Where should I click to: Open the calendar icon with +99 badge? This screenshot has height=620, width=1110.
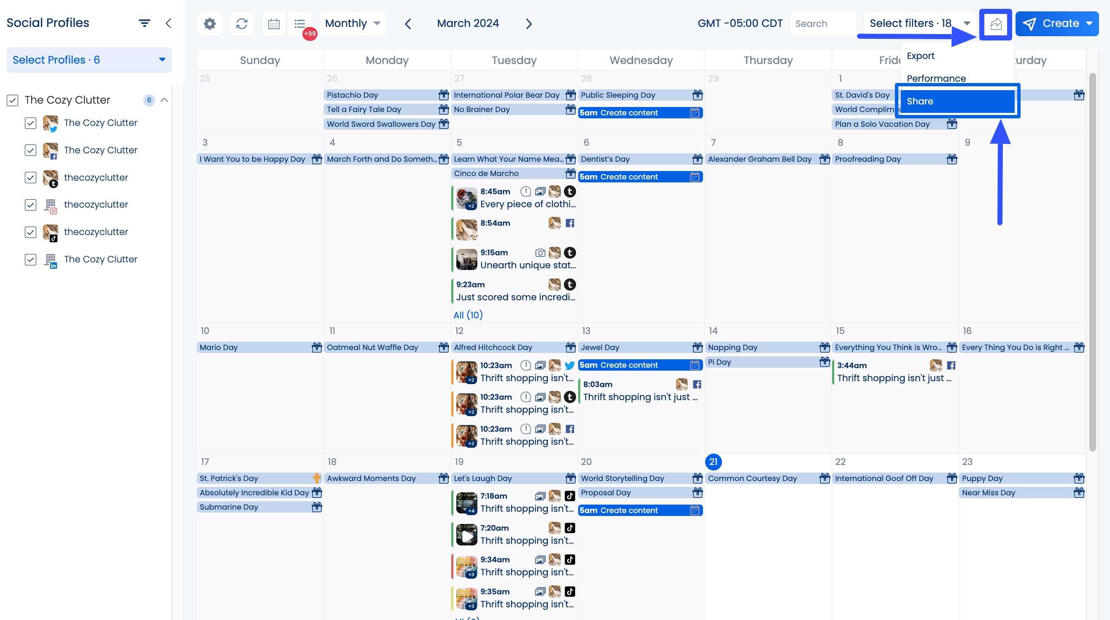coord(273,23)
